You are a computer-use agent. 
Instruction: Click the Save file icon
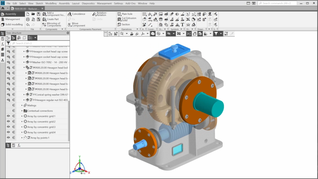39,14
